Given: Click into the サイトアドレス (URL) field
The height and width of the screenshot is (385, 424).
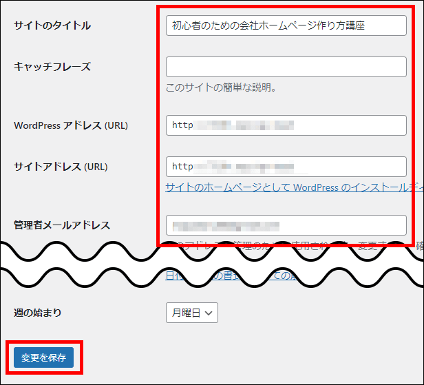Looking at the screenshot, I should tap(286, 167).
